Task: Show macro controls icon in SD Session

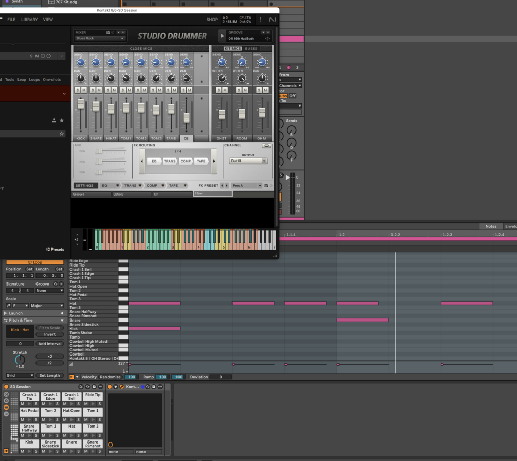Action: coord(6,395)
